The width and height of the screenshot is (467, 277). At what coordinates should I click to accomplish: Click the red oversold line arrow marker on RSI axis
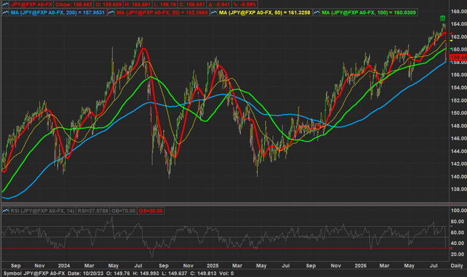pos(451,248)
